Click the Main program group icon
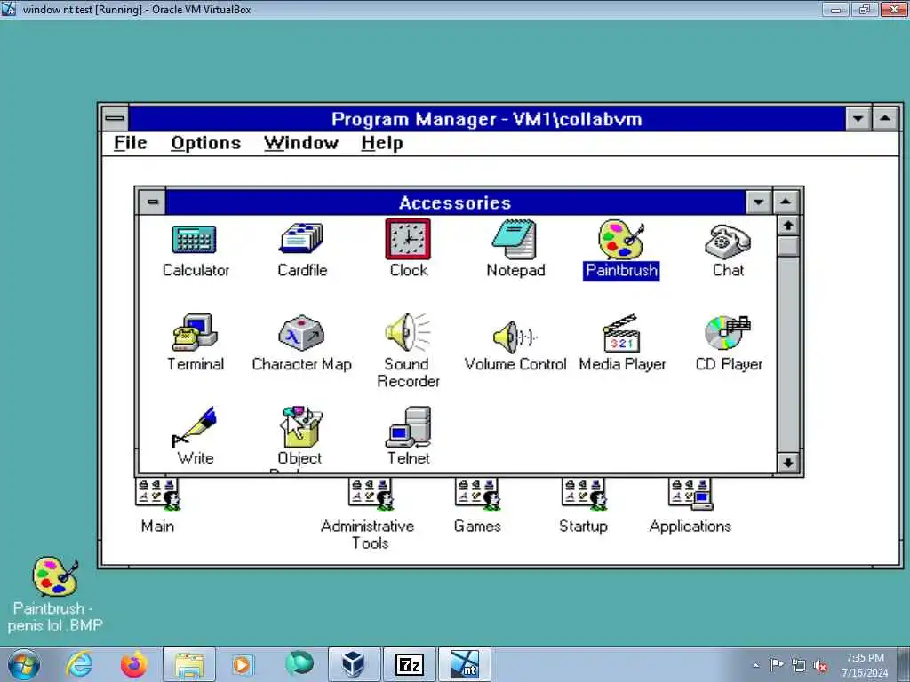 click(x=157, y=495)
